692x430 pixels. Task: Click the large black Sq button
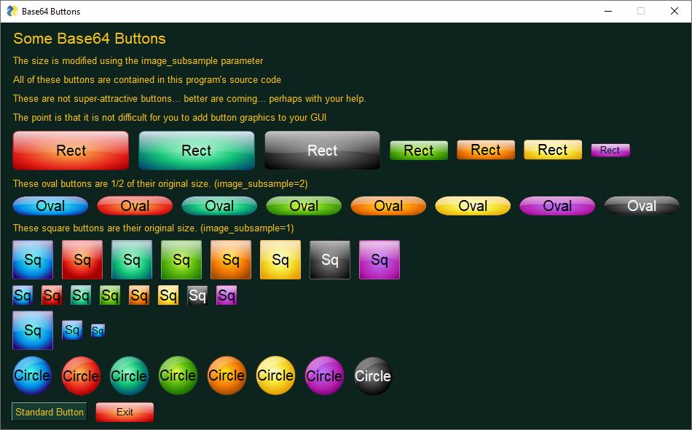330,260
